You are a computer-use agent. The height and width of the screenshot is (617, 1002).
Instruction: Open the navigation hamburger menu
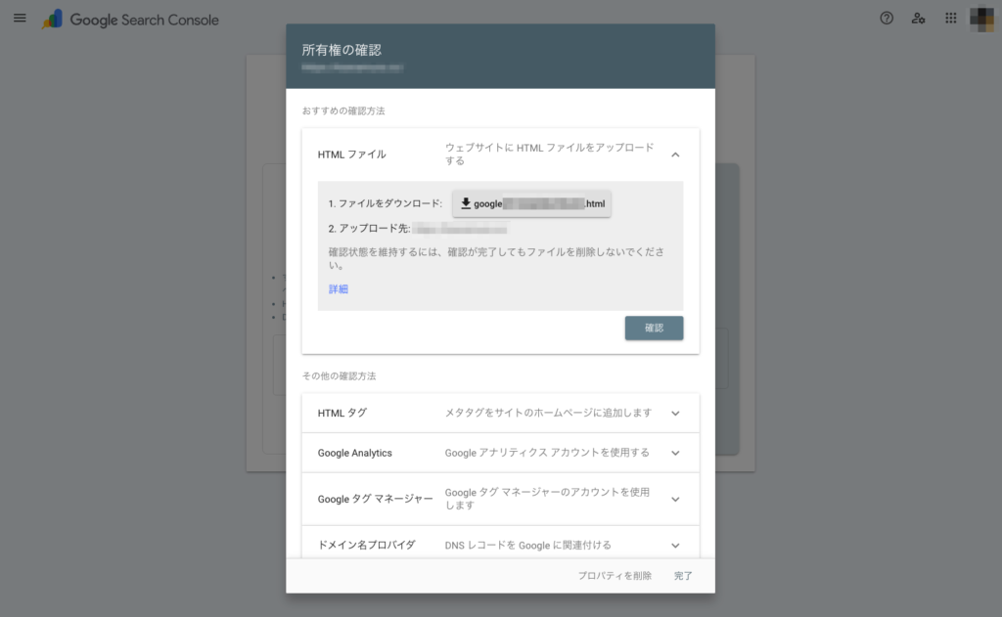(20, 18)
